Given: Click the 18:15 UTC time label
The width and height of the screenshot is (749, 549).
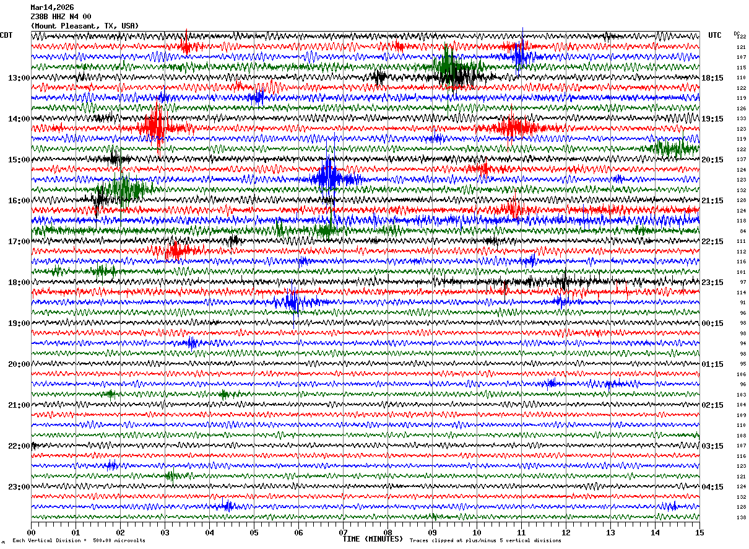Looking at the screenshot, I should tap(712, 78).
